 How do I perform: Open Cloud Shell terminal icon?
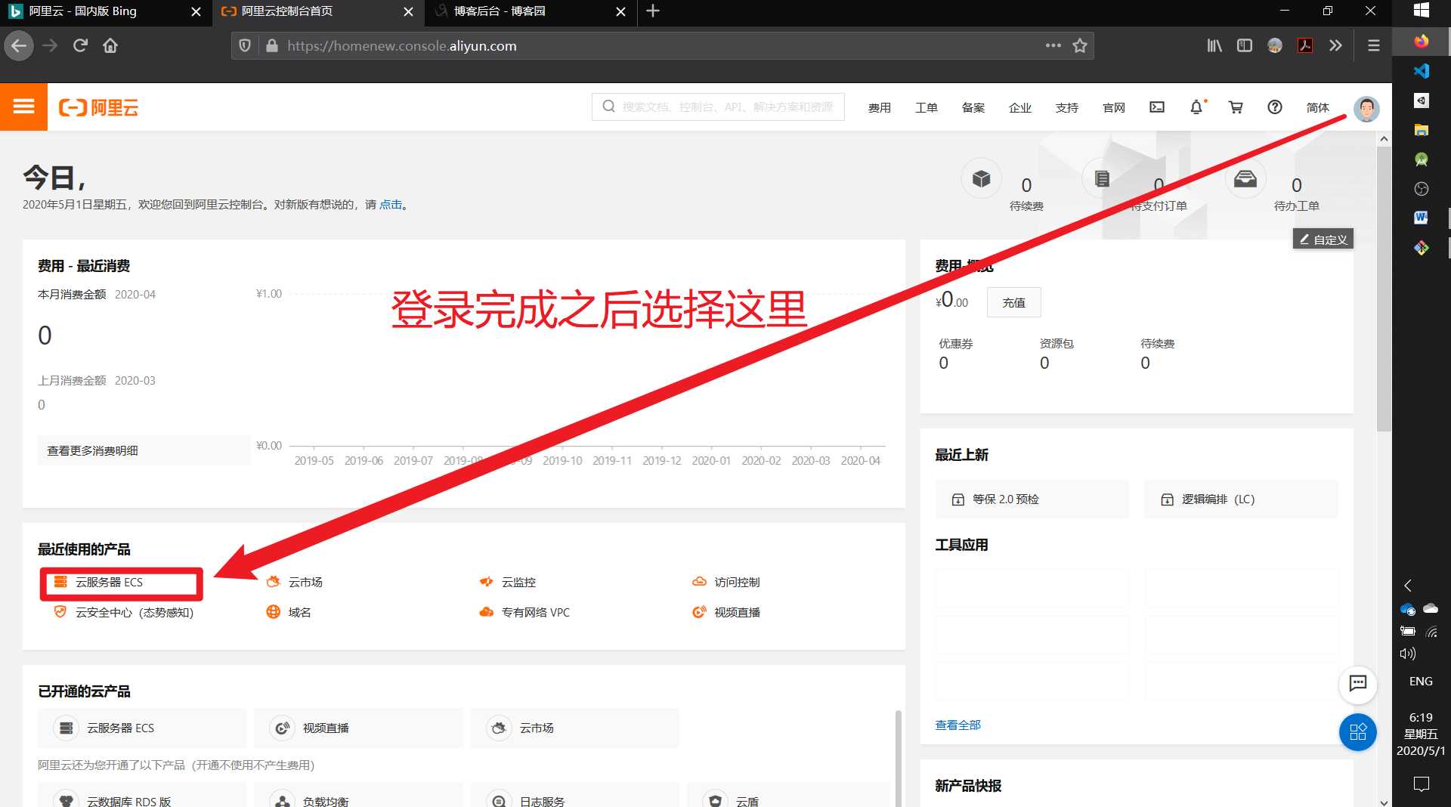click(1157, 107)
